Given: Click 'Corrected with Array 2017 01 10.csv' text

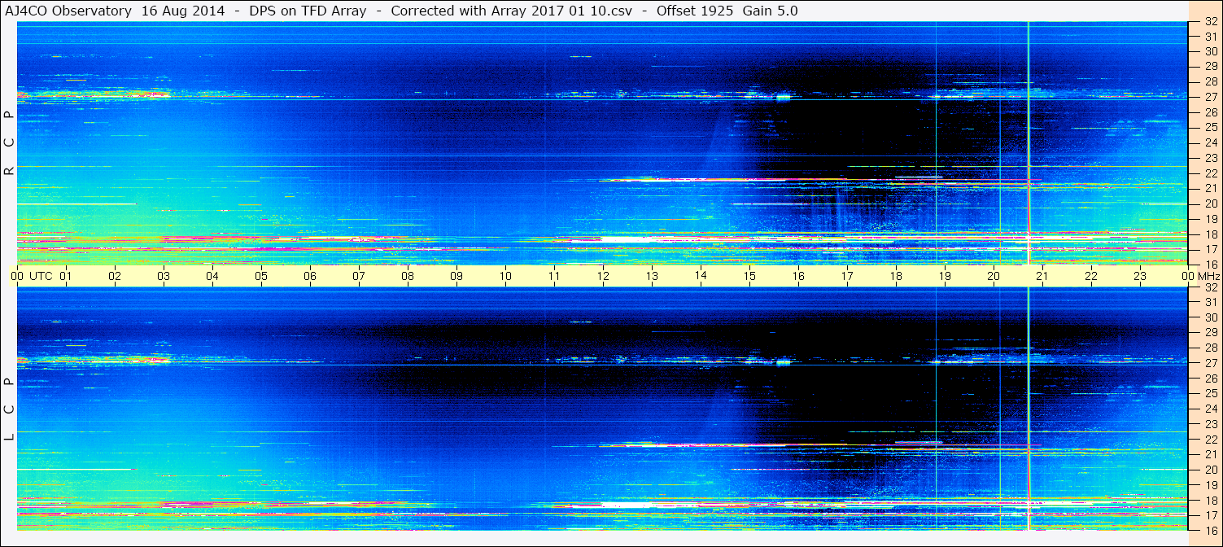Looking at the screenshot, I should point(512,11).
